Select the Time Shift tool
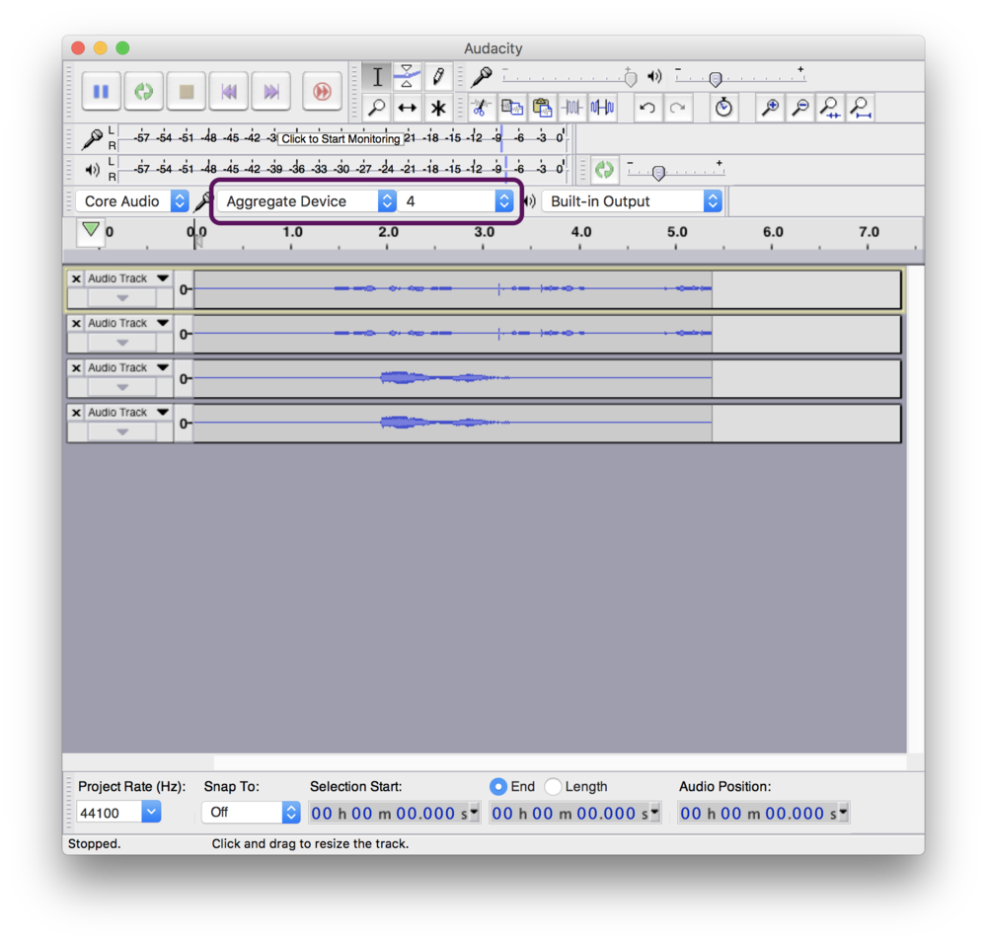Viewport: 987px width, 944px height. click(x=407, y=108)
